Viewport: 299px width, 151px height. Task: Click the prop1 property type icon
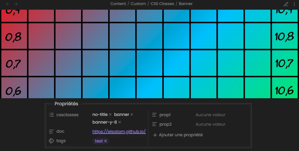155,115
